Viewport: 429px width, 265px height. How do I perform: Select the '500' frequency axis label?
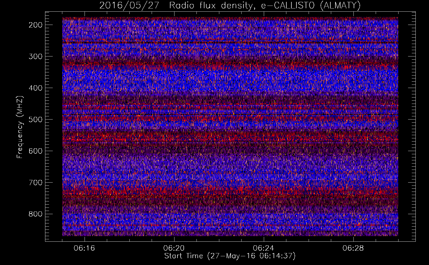(x=35, y=120)
